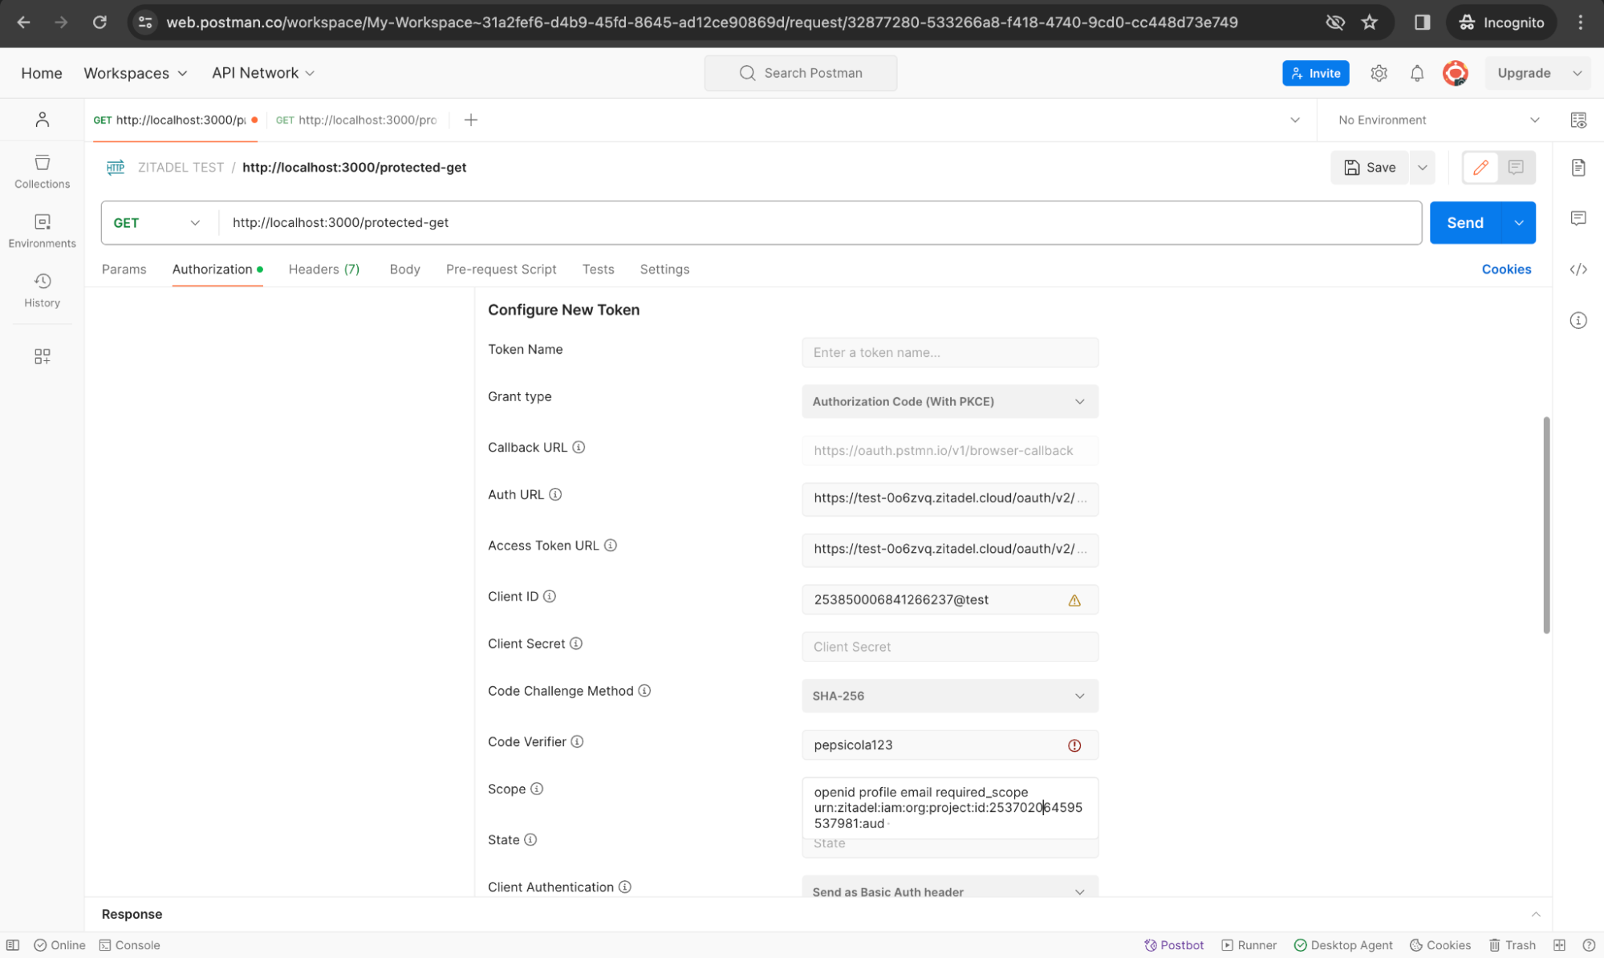
Task: Switch to the Params tab
Action: [x=124, y=270]
